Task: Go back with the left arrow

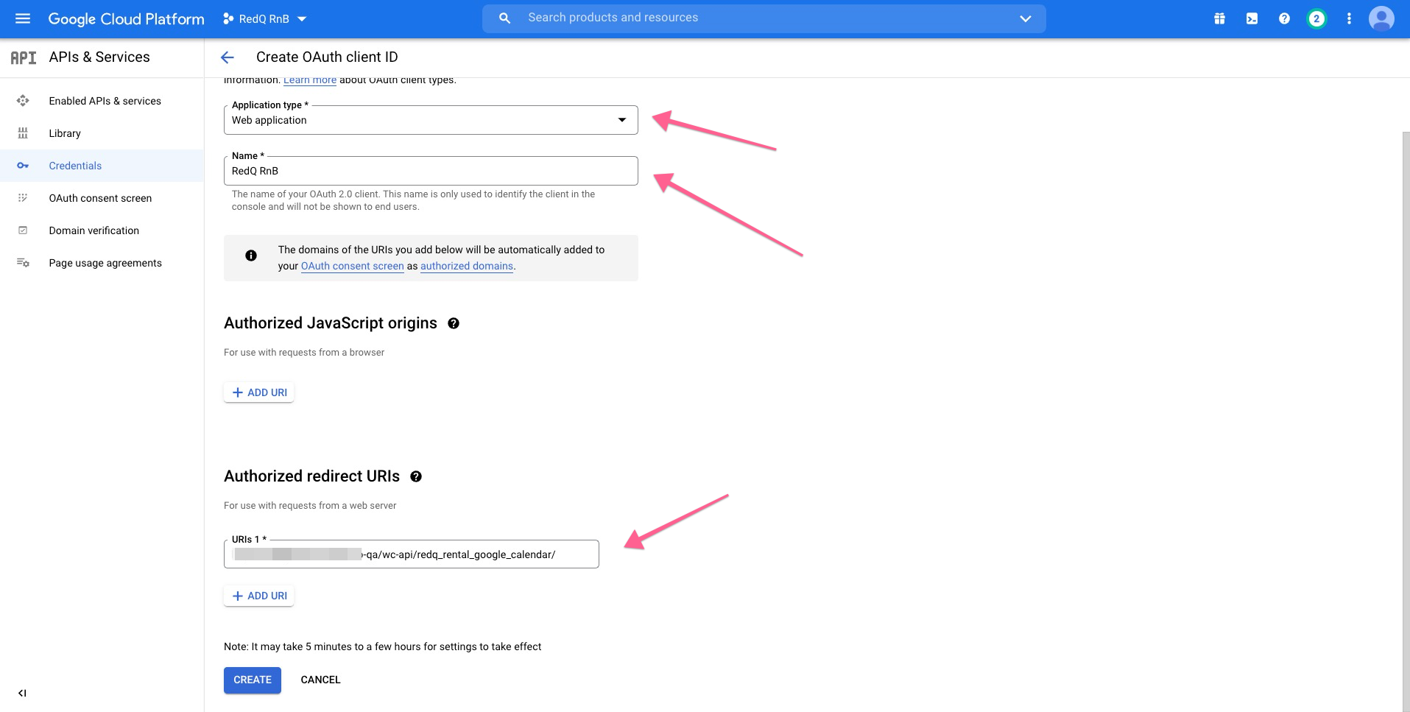Action: [228, 57]
